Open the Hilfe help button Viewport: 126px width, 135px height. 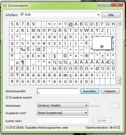click(x=111, y=15)
